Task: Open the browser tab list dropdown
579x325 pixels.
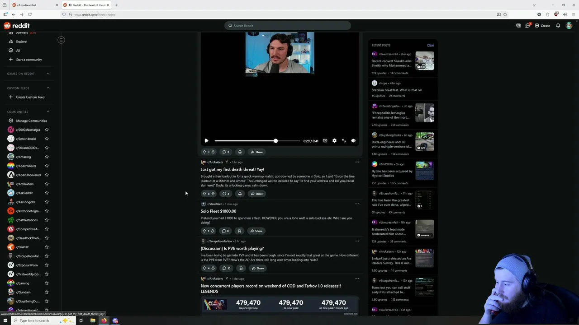Action: 534,5
